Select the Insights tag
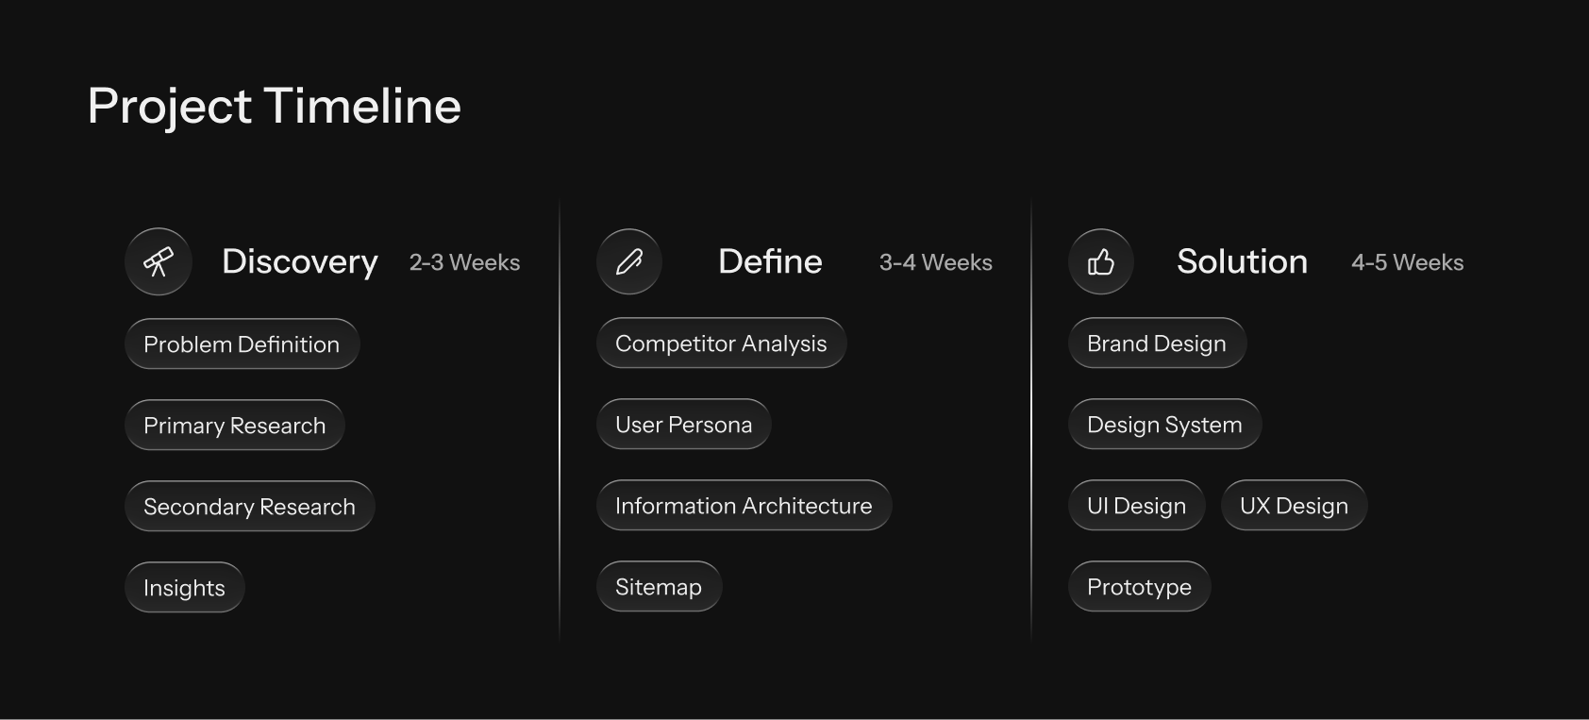 [x=184, y=588]
